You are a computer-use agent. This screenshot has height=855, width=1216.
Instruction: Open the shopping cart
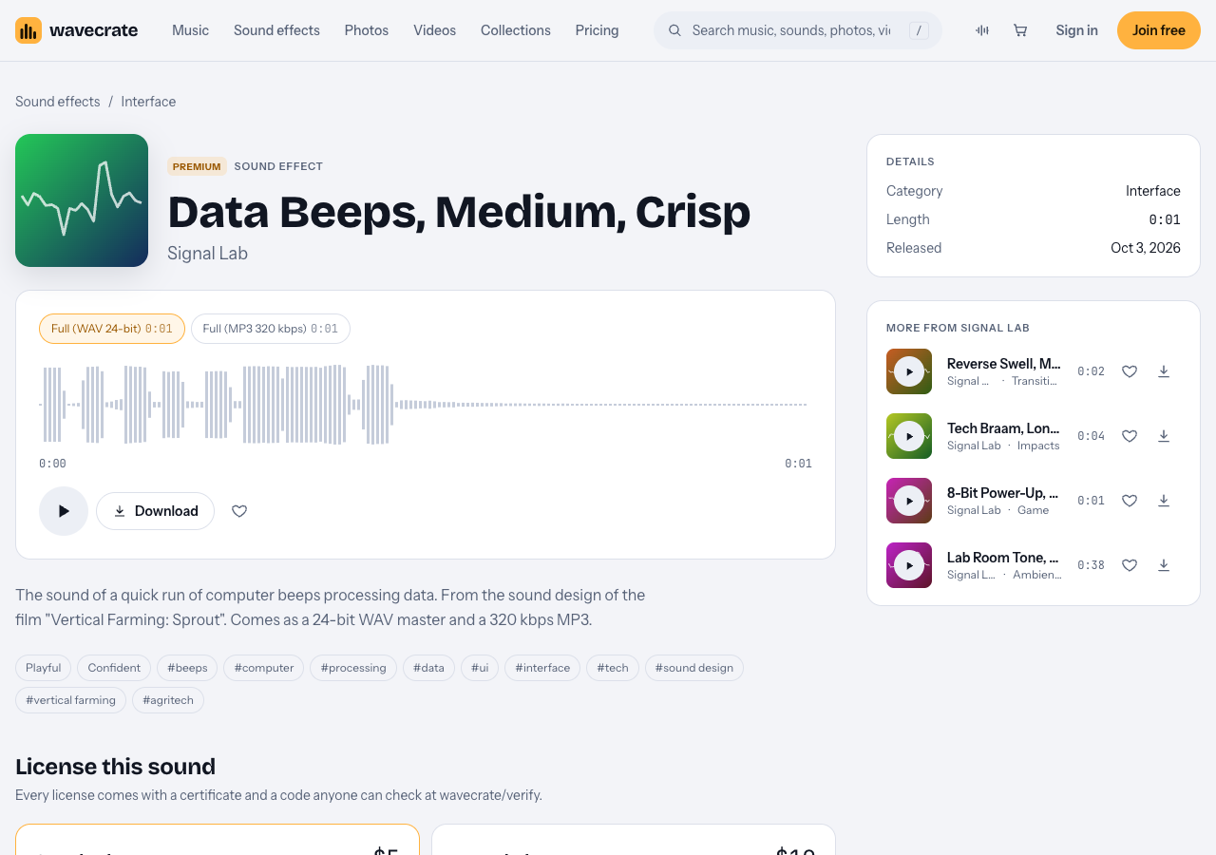[x=1020, y=30]
